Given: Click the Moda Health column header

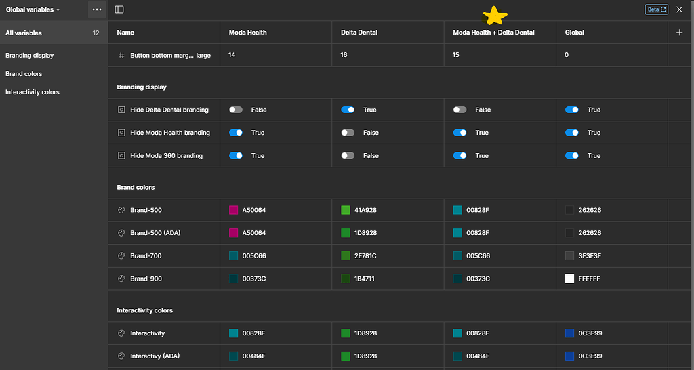Looking at the screenshot, I should 248,33.
